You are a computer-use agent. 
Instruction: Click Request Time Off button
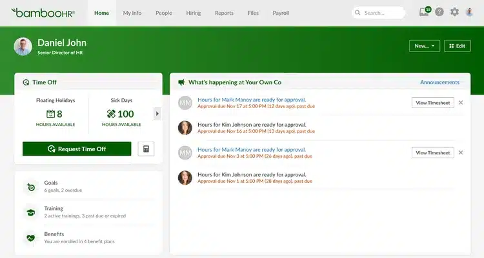point(77,149)
